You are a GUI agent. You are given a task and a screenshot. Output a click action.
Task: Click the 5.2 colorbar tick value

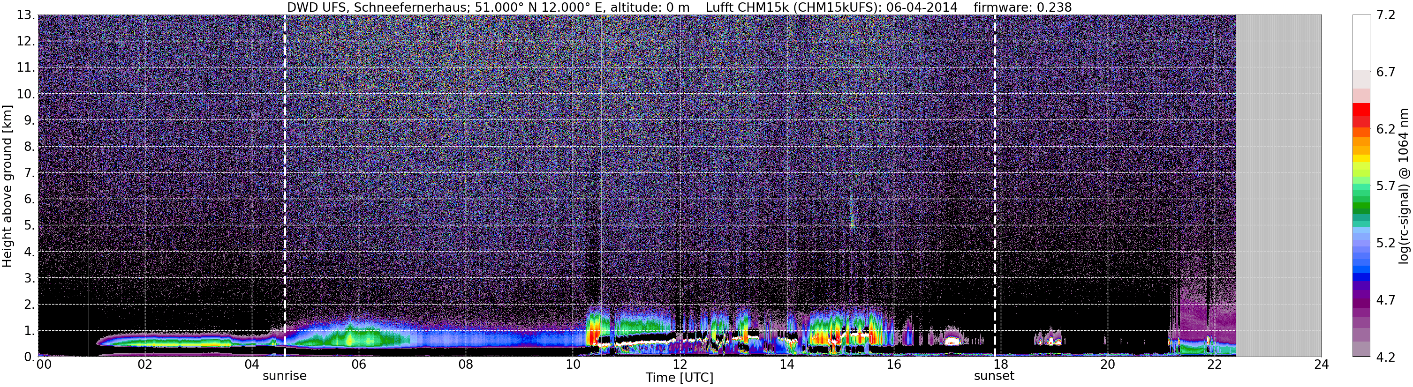pos(1386,243)
